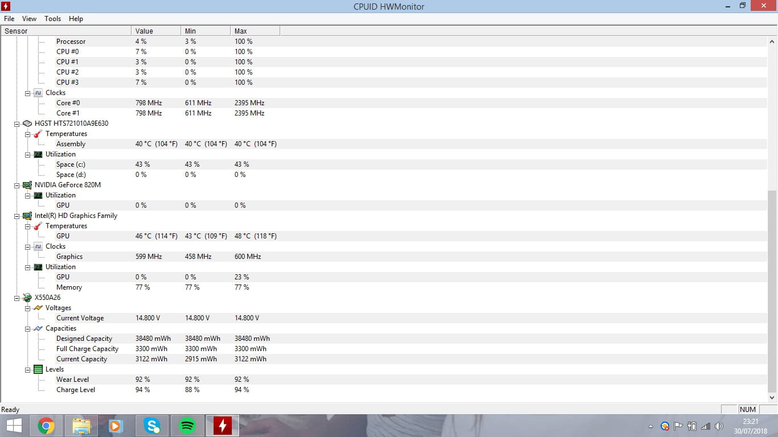Click the X550A26 battery icon
Screen dimensions: 778x437
[27, 298]
